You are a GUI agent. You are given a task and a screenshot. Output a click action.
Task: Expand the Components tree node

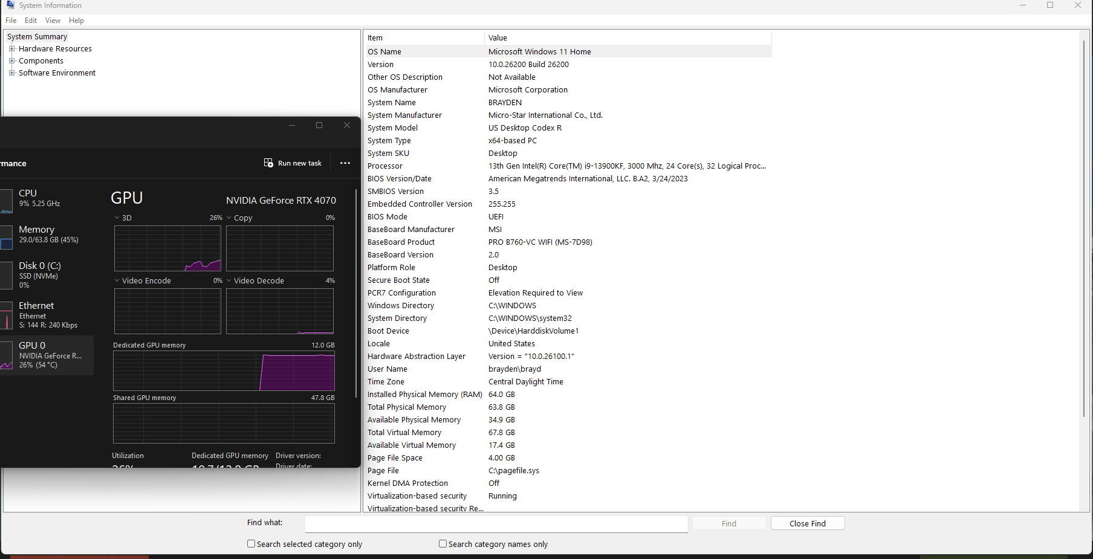[11, 61]
